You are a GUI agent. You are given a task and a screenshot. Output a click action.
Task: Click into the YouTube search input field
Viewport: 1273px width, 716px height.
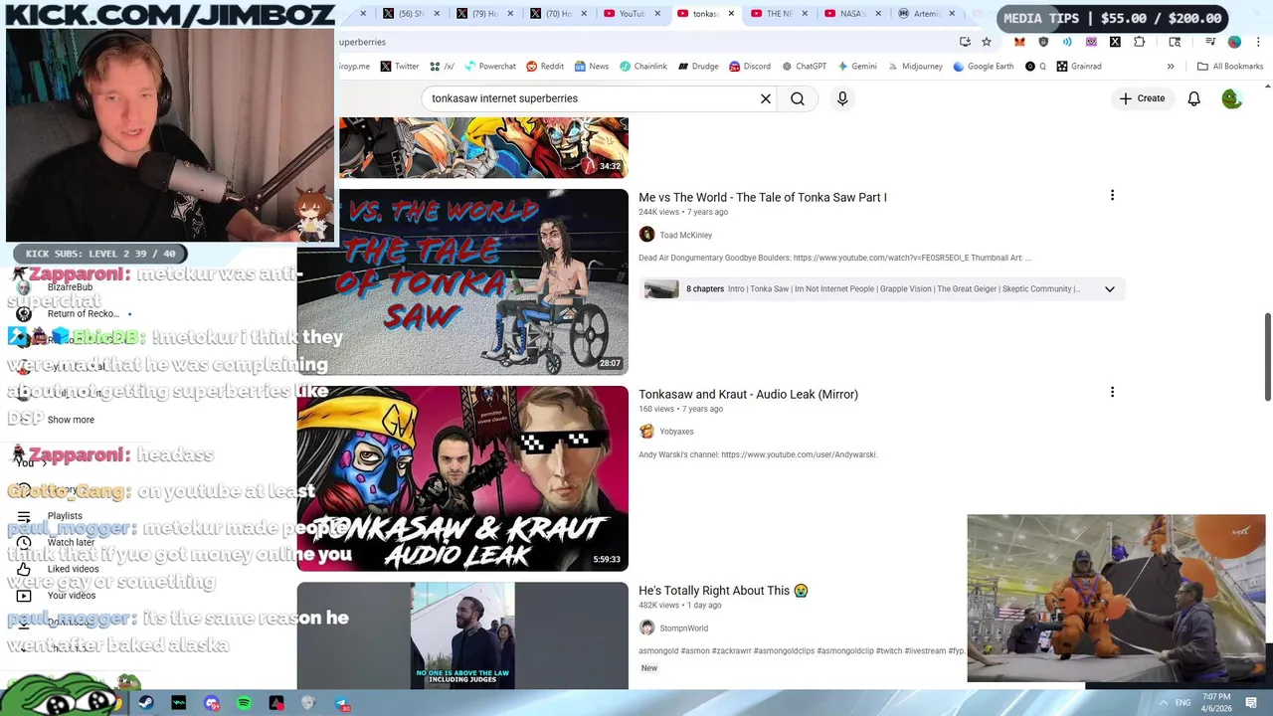[592, 98]
